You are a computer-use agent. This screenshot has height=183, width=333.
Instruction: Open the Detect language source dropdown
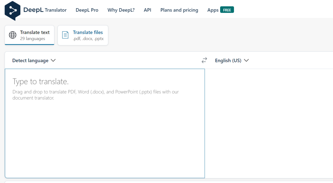pyautogui.click(x=31, y=60)
